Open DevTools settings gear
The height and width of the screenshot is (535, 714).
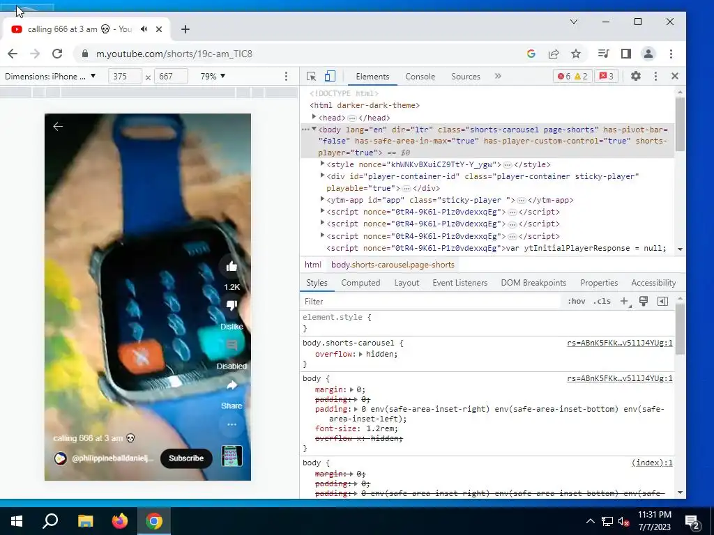click(636, 77)
